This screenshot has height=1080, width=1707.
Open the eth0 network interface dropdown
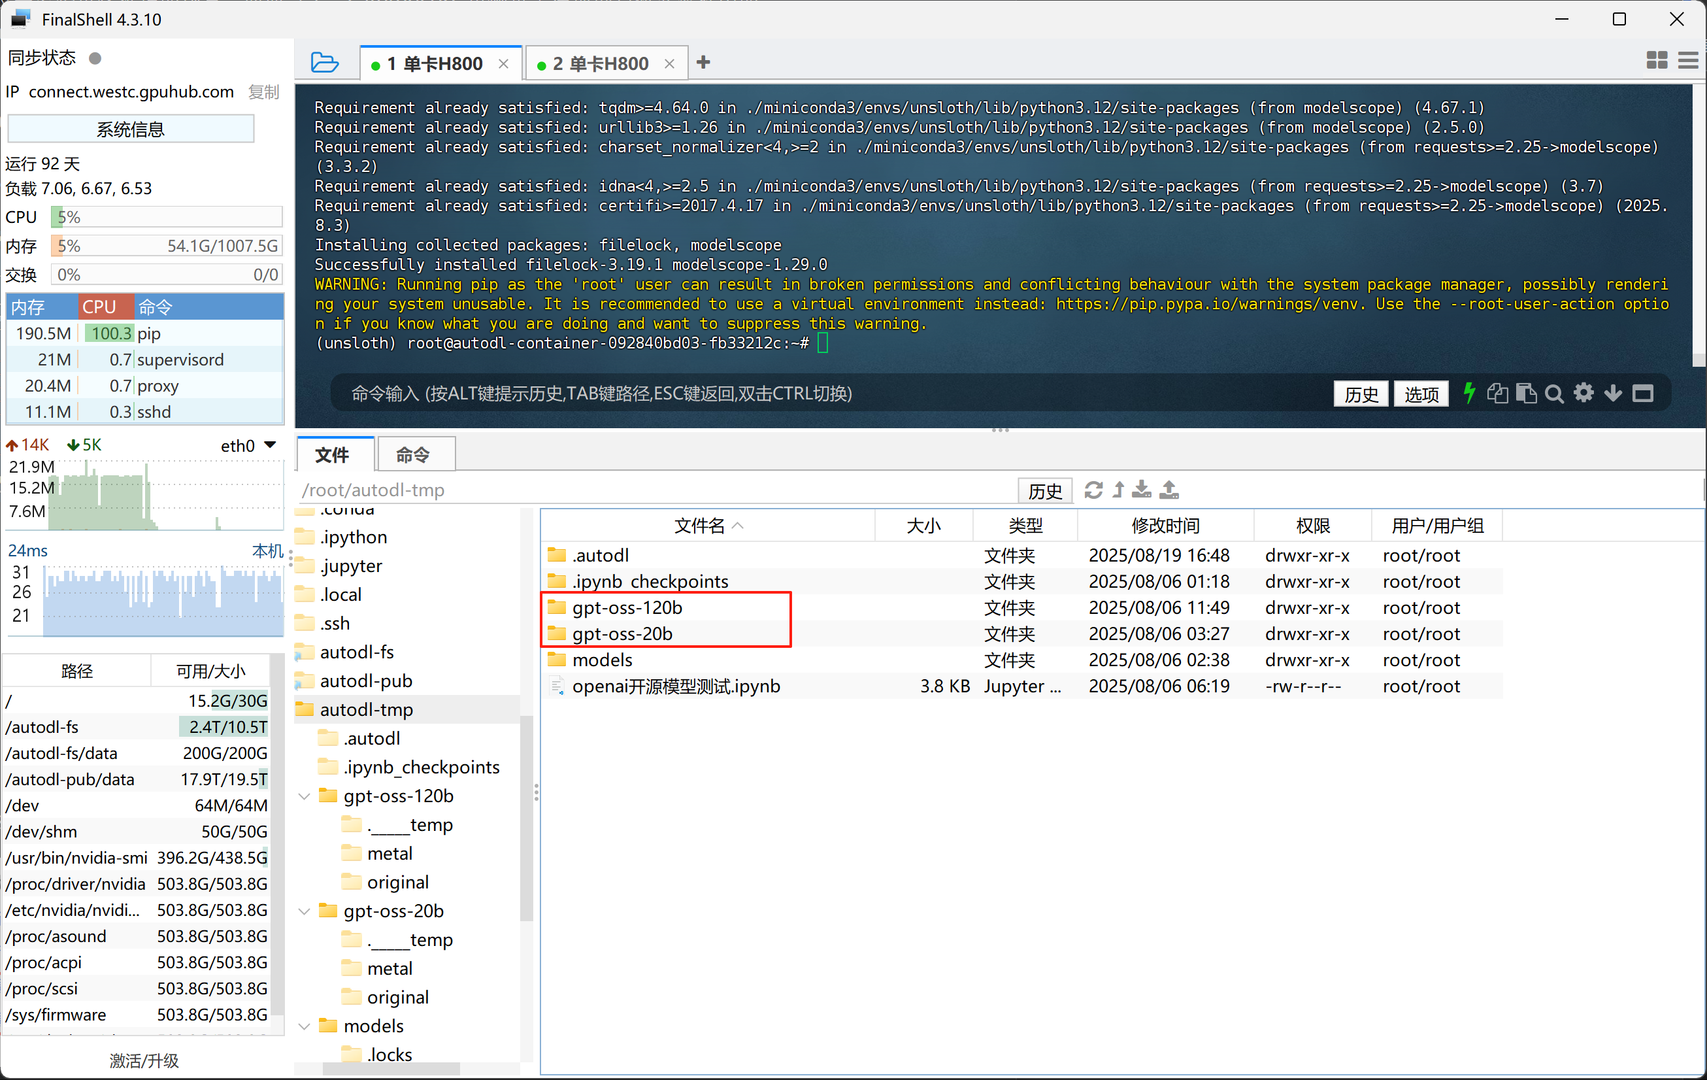(x=248, y=446)
